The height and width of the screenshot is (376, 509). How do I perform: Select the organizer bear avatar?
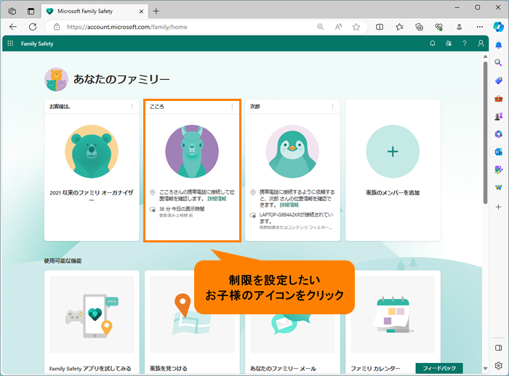tap(92, 152)
